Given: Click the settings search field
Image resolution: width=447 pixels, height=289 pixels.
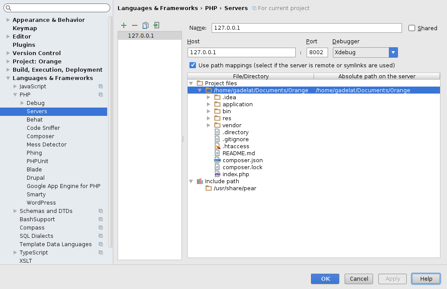Looking at the screenshot, I should coord(57,8).
